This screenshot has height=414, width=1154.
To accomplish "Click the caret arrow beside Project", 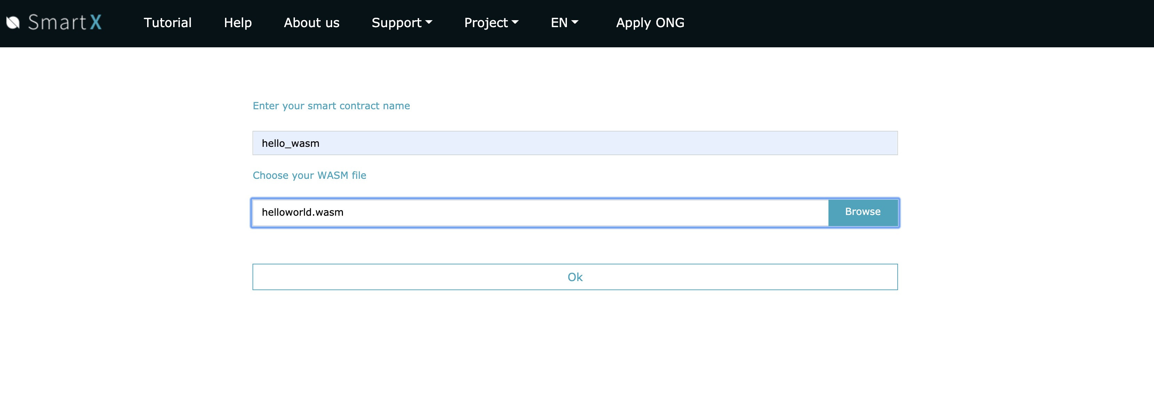I will coord(515,22).
